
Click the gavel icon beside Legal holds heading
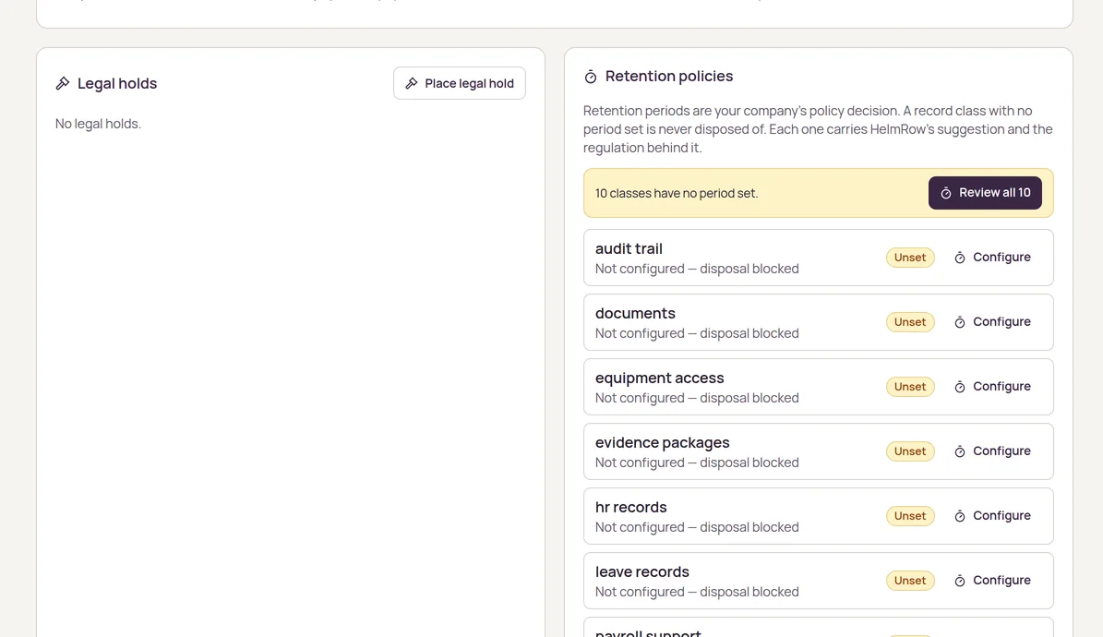(63, 83)
